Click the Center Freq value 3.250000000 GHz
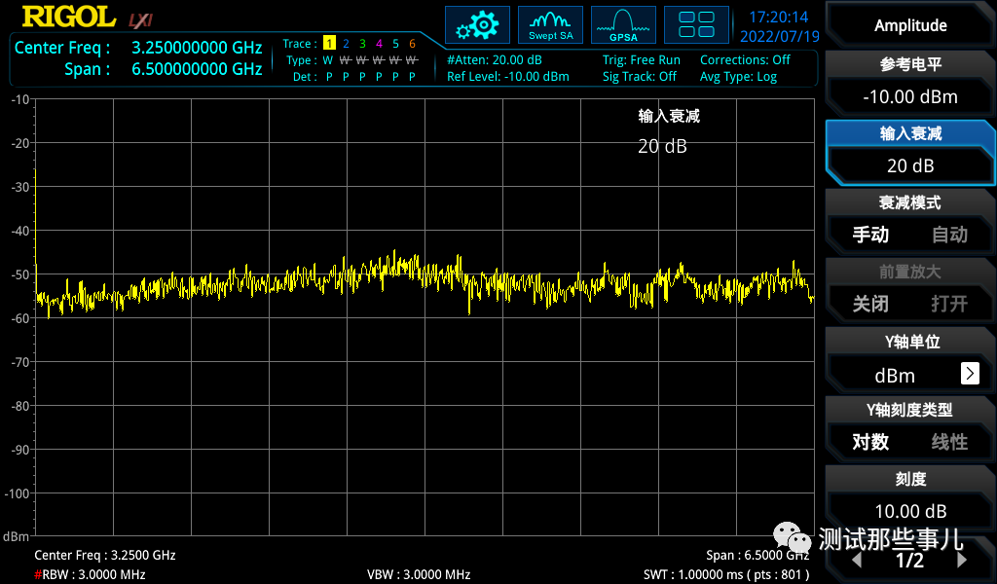 pyautogui.click(x=197, y=48)
